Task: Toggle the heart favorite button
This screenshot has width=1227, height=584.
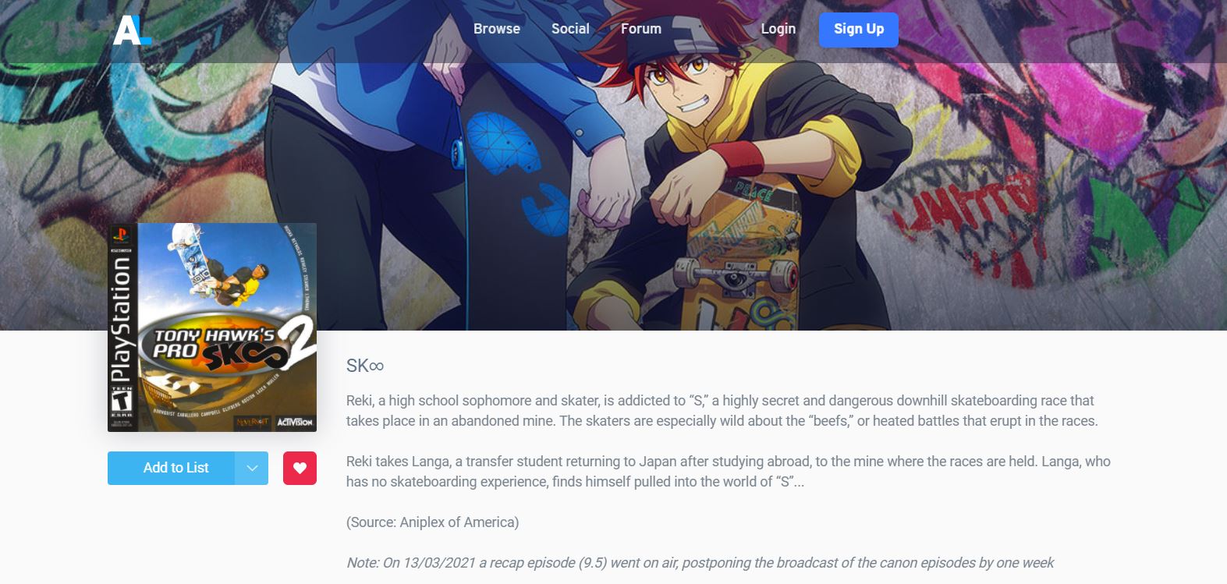Action: point(300,468)
